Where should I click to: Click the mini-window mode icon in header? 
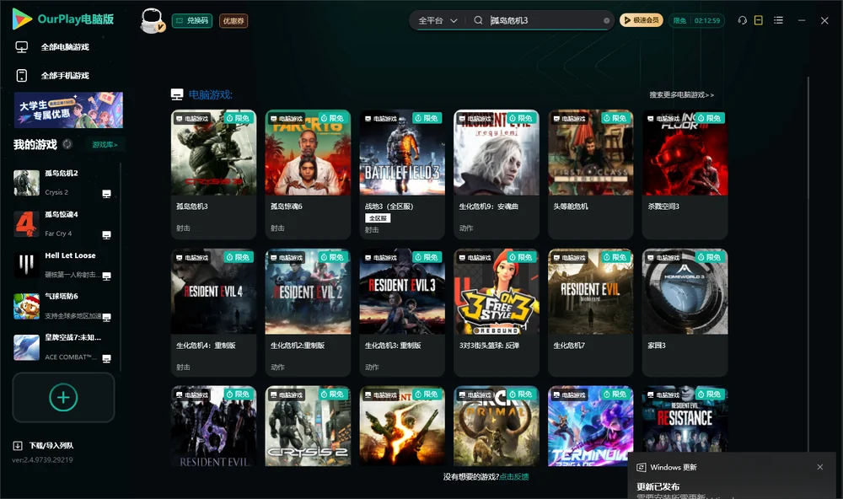click(759, 20)
